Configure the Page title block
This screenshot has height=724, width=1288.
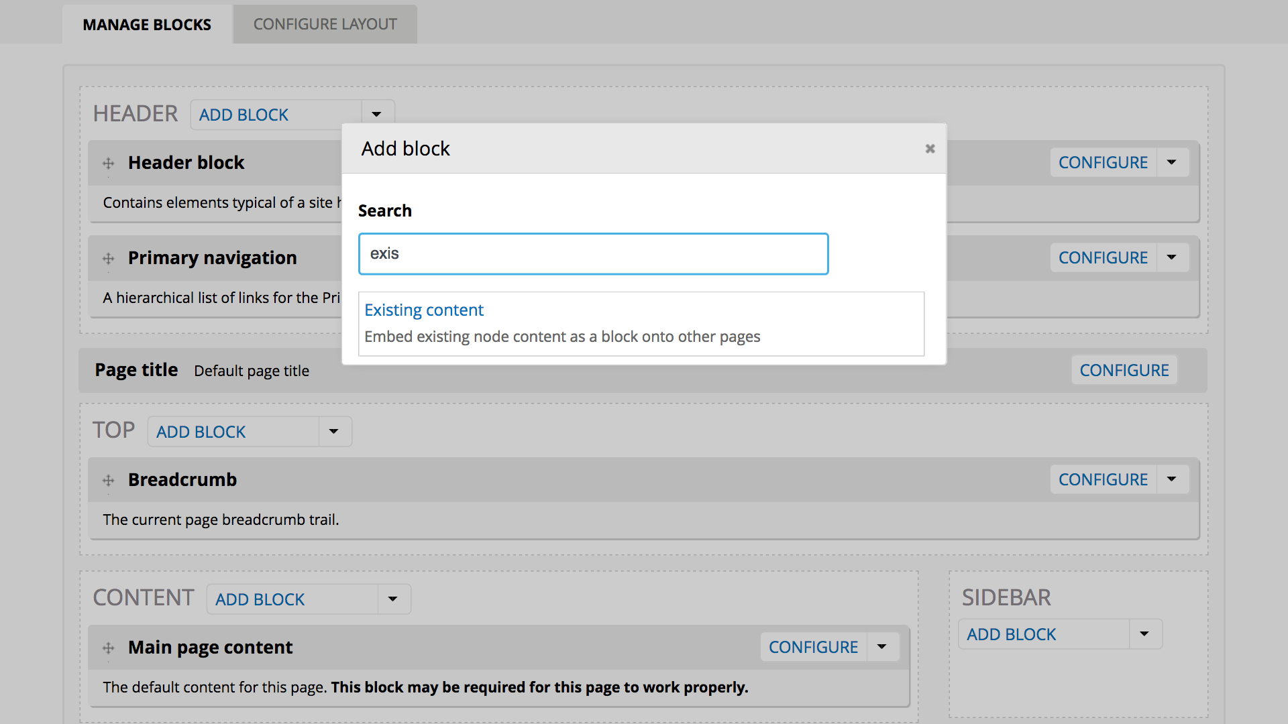tap(1124, 370)
